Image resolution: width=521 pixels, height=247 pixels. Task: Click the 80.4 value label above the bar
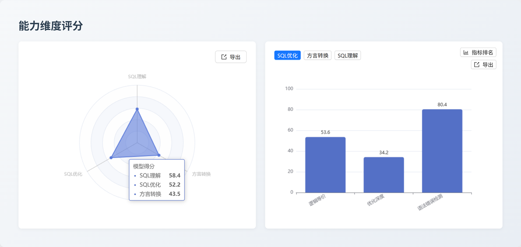click(442, 104)
